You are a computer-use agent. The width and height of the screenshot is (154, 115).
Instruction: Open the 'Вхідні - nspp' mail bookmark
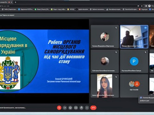coord(58,9)
